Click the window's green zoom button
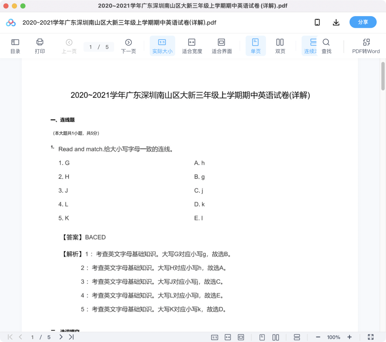386x342 pixels. click(23, 6)
